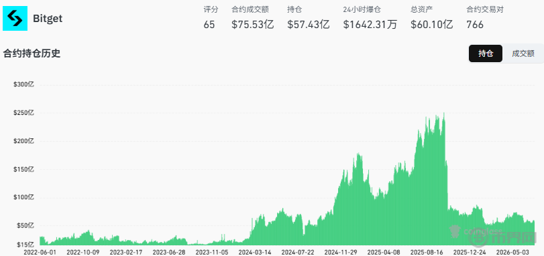Click the 2023-11-05 date on x-axis
This screenshot has height=256, width=544.
pos(212,252)
